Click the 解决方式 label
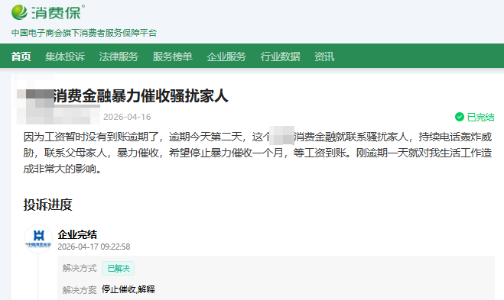 pos(80,268)
